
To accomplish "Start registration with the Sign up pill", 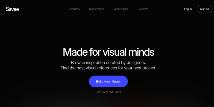I will (x=205, y=9).
